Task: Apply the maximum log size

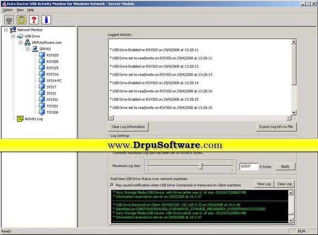Action: pyautogui.click(x=285, y=166)
